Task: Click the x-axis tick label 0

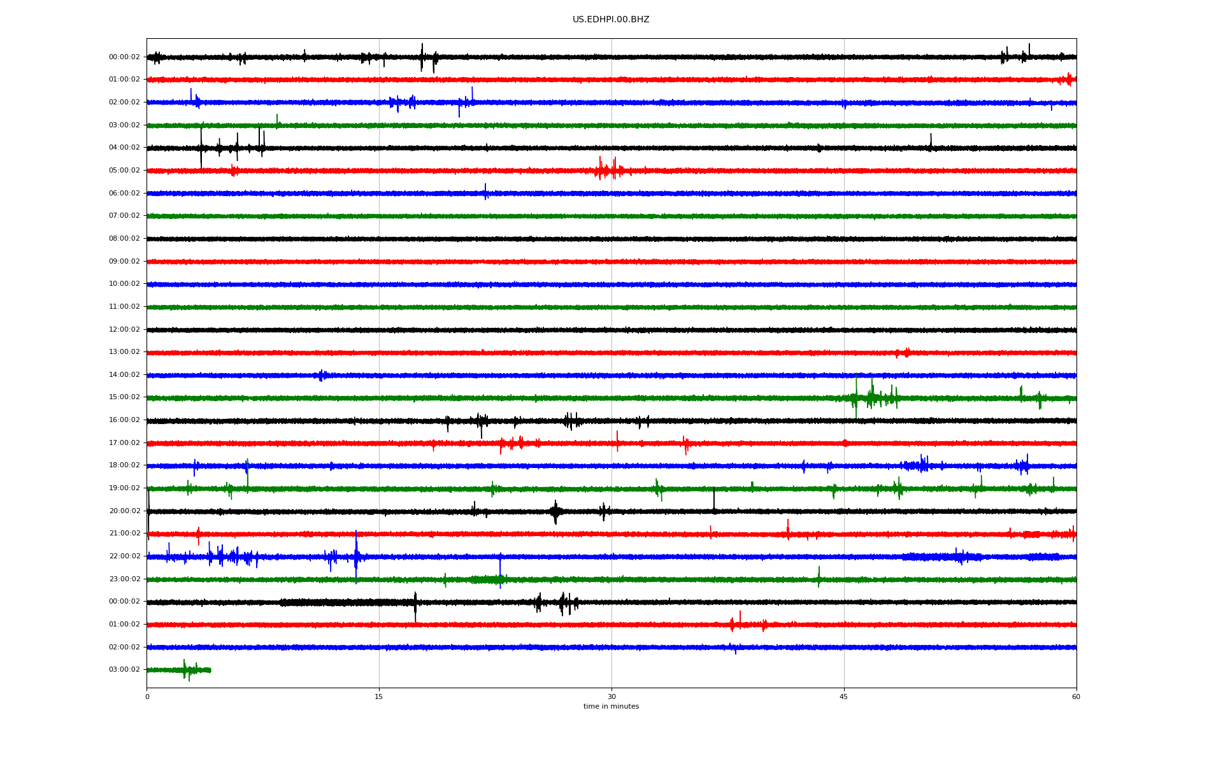Action: point(147,697)
